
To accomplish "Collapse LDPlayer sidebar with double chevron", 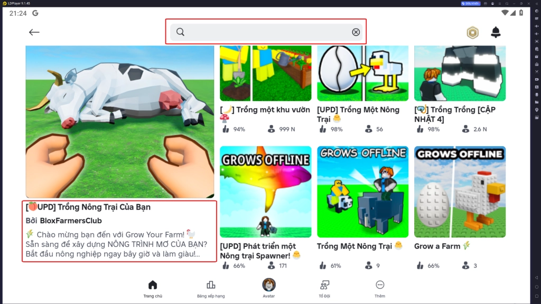I will pos(537,4).
